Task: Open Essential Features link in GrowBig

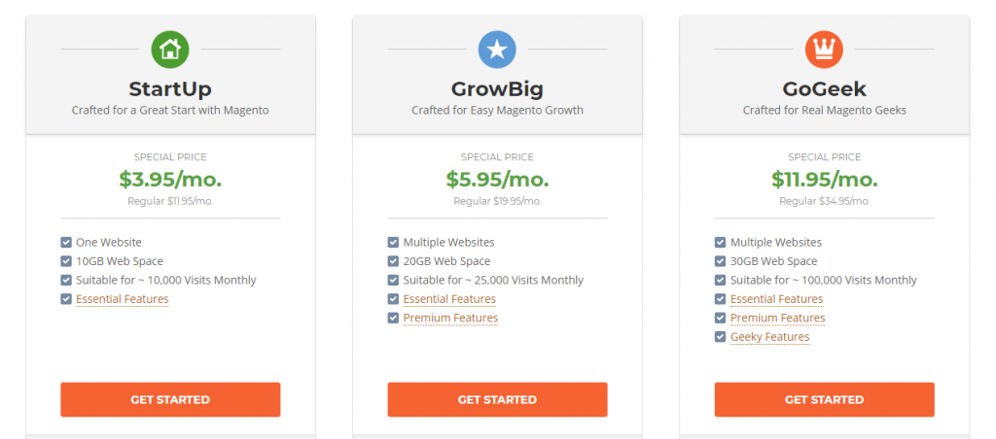Action: point(449,299)
